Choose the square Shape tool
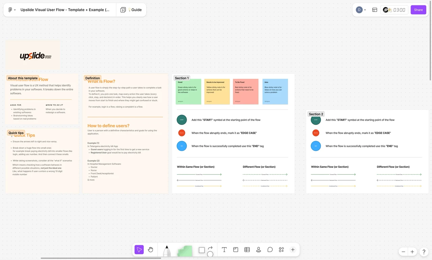This screenshot has height=260, width=432. 201,250
